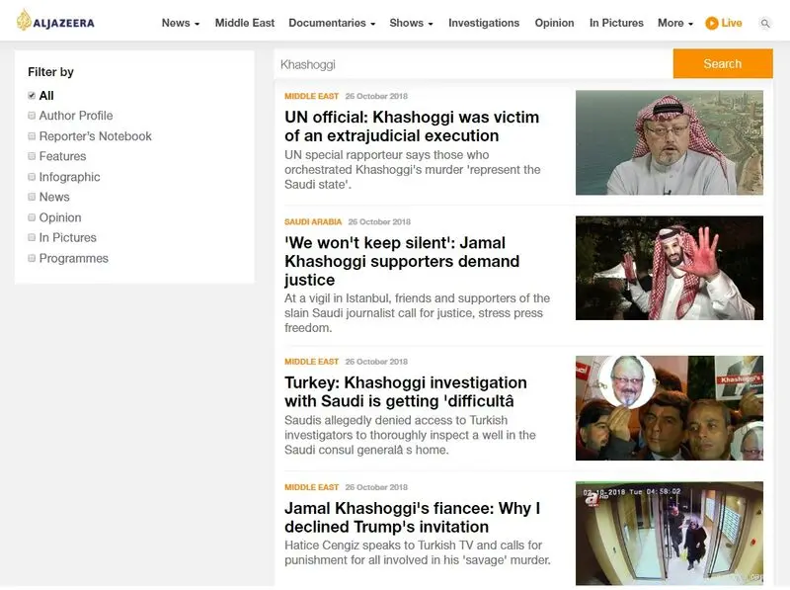Expand the Documentaries dropdown menu
The width and height of the screenshot is (790, 590).
[332, 23]
